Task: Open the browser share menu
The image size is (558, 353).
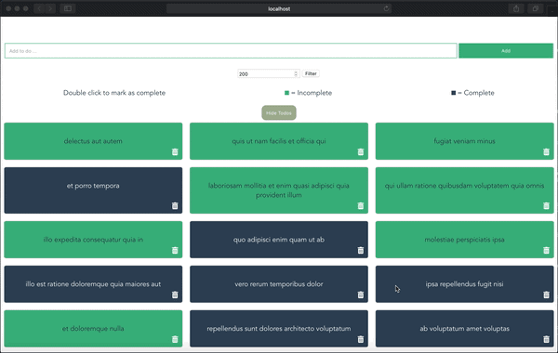Action: [516, 8]
